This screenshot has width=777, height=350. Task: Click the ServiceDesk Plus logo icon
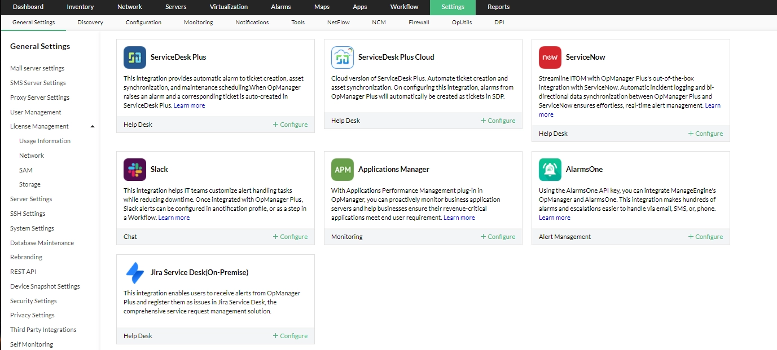point(135,57)
